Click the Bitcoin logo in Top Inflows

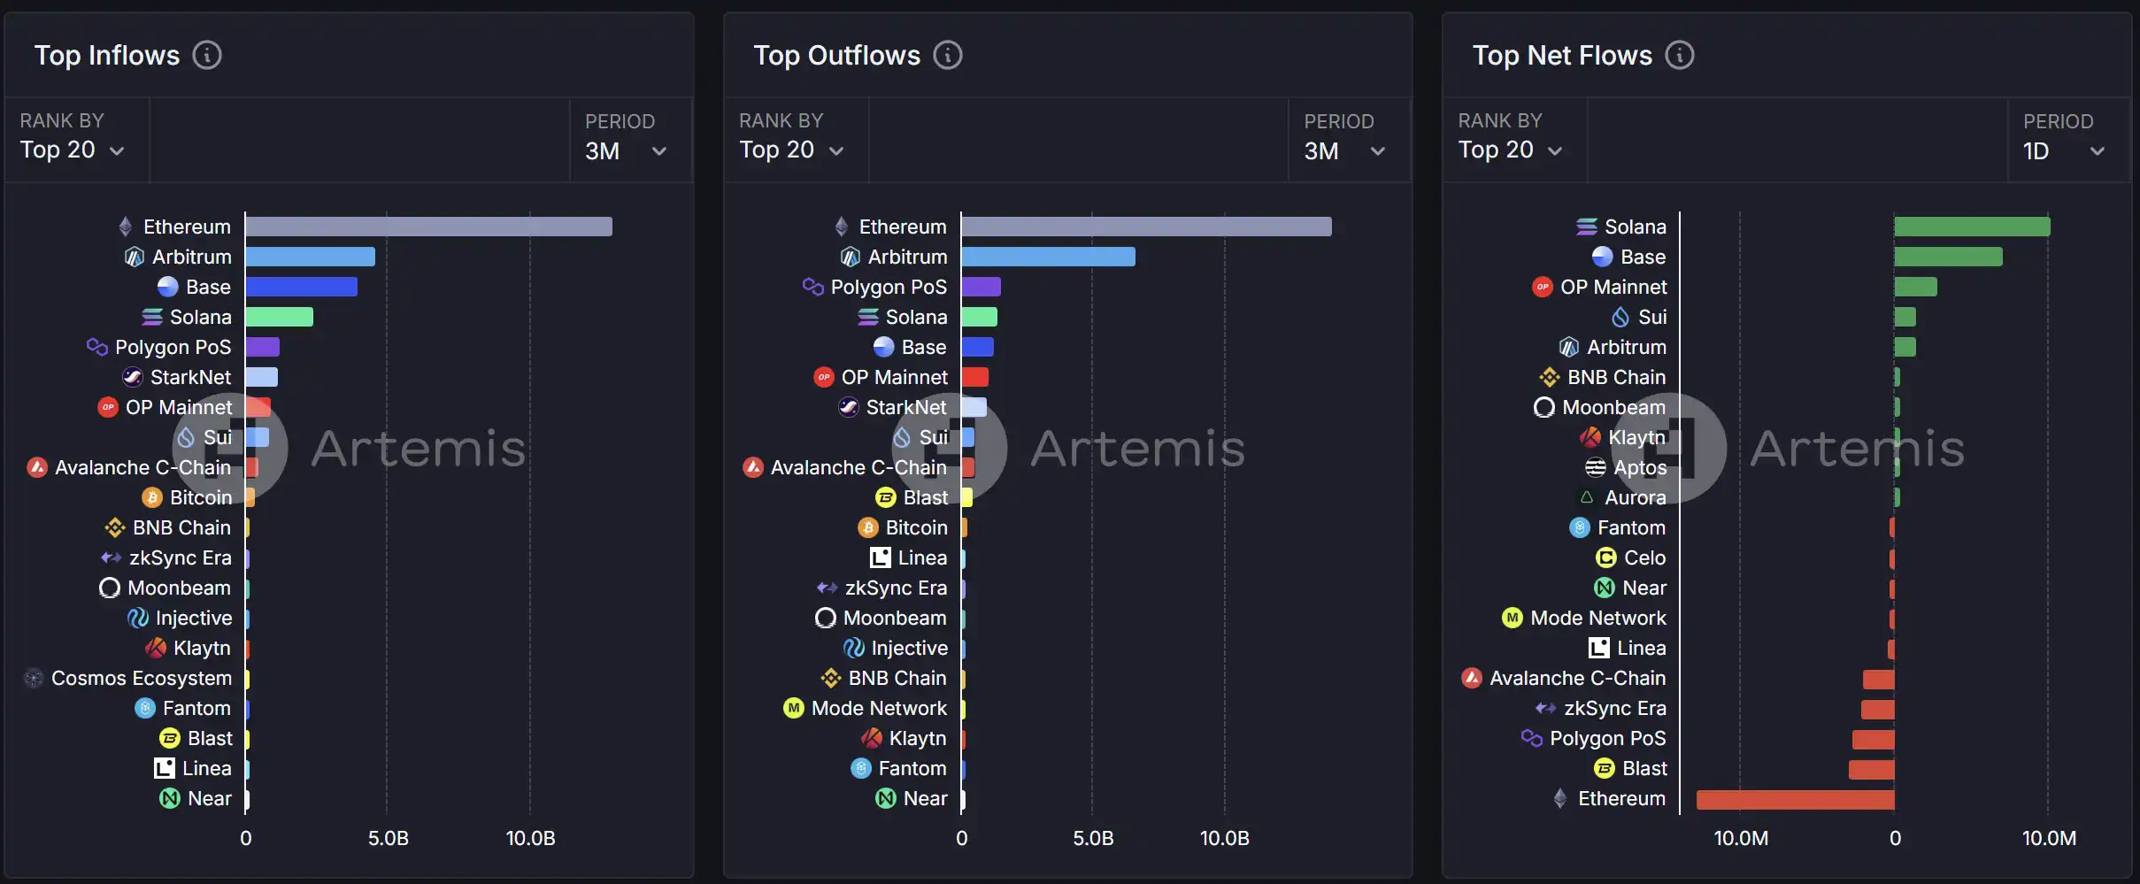pos(152,498)
